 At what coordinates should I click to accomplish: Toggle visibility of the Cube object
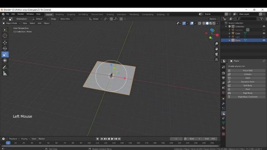tap(264, 33)
